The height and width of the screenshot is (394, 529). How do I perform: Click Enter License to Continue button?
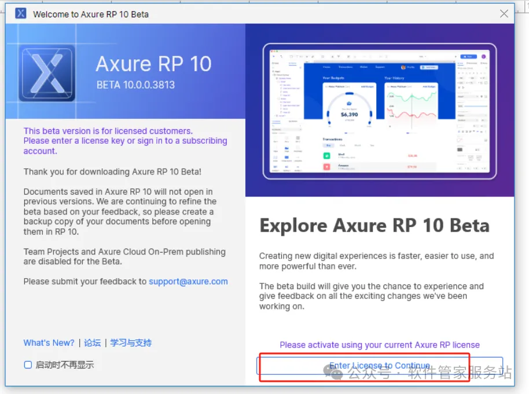pyautogui.click(x=380, y=366)
